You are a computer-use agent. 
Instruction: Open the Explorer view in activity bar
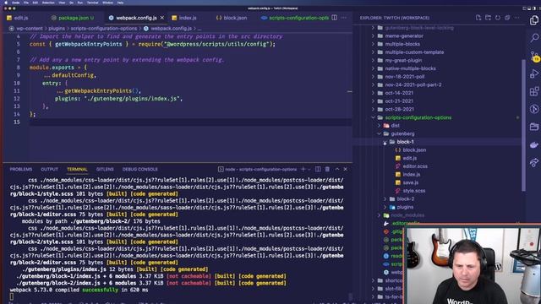533,20
